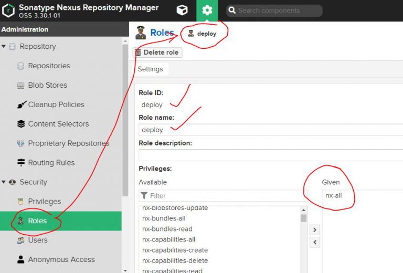Click the Privileges badge icon
This screenshot has width=403, height=273.
tap(20, 201)
